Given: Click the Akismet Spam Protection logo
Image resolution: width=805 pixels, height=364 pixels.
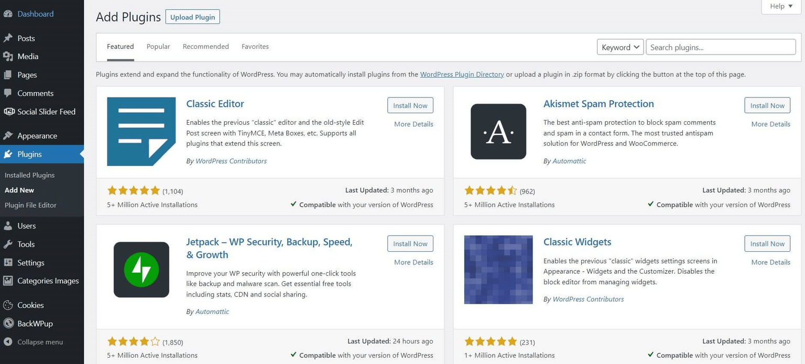Looking at the screenshot, I should point(498,132).
